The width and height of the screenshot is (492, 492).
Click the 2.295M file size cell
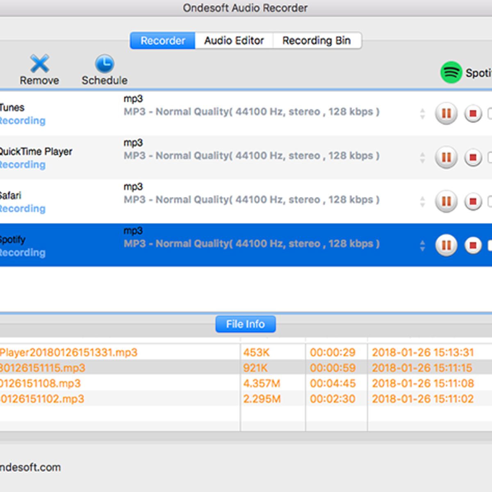tap(262, 399)
